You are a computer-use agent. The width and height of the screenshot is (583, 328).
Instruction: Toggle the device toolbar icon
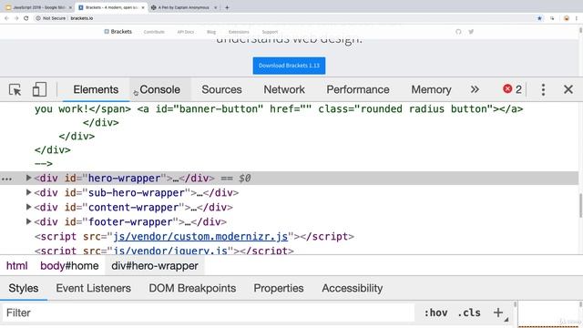click(39, 89)
